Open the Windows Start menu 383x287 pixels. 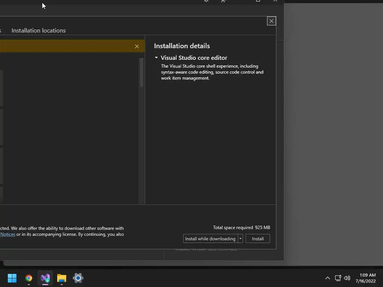pos(12,278)
